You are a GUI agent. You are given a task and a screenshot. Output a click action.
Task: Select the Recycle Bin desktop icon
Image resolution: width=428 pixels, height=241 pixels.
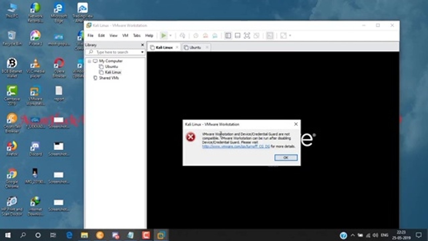[x=12, y=38]
